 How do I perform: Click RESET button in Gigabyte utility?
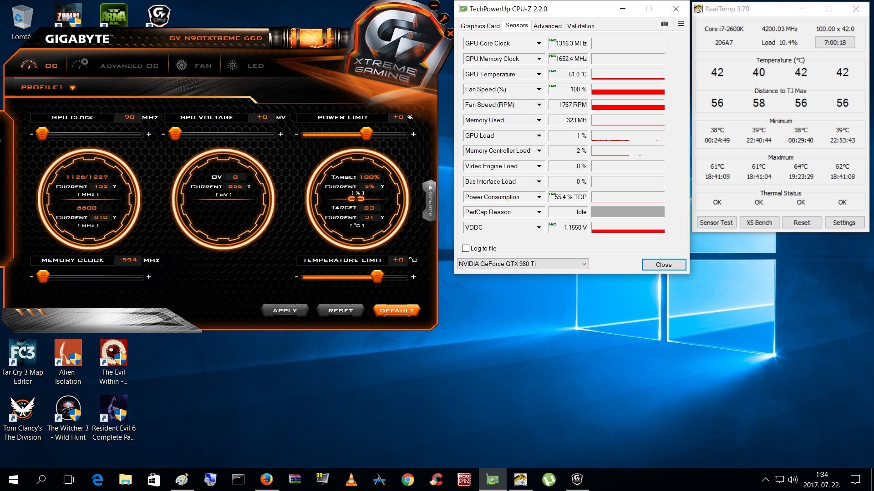(340, 311)
